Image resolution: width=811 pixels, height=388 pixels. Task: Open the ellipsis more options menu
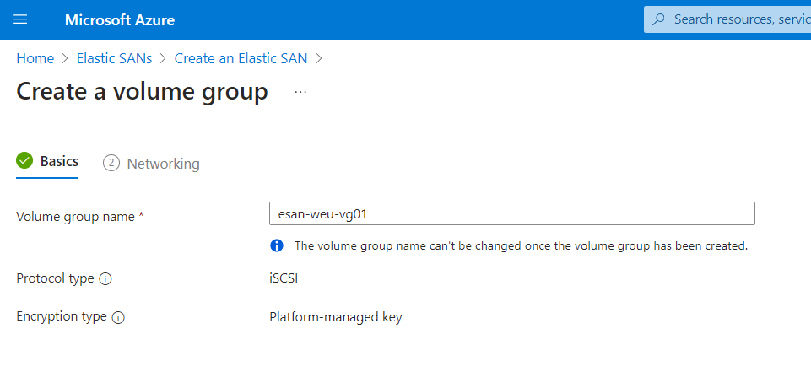pyautogui.click(x=300, y=92)
